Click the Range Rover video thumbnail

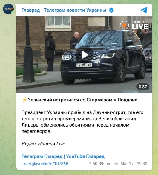84,55
